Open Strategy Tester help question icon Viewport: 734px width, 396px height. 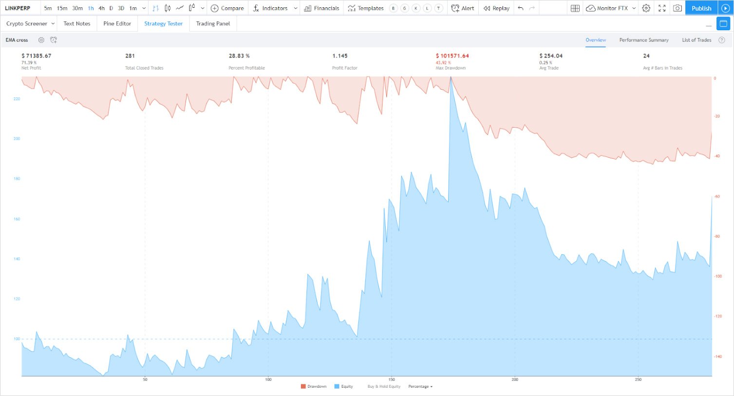tap(722, 40)
